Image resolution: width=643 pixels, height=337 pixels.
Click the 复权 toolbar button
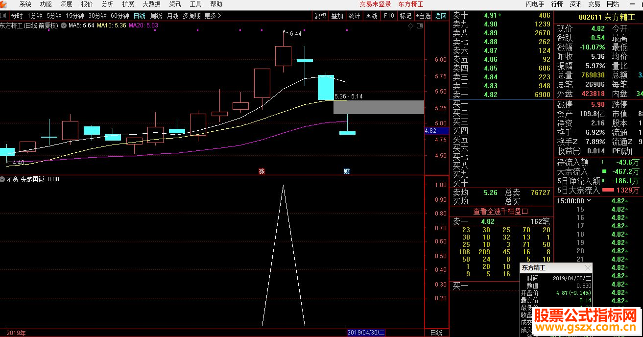(321, 16)
